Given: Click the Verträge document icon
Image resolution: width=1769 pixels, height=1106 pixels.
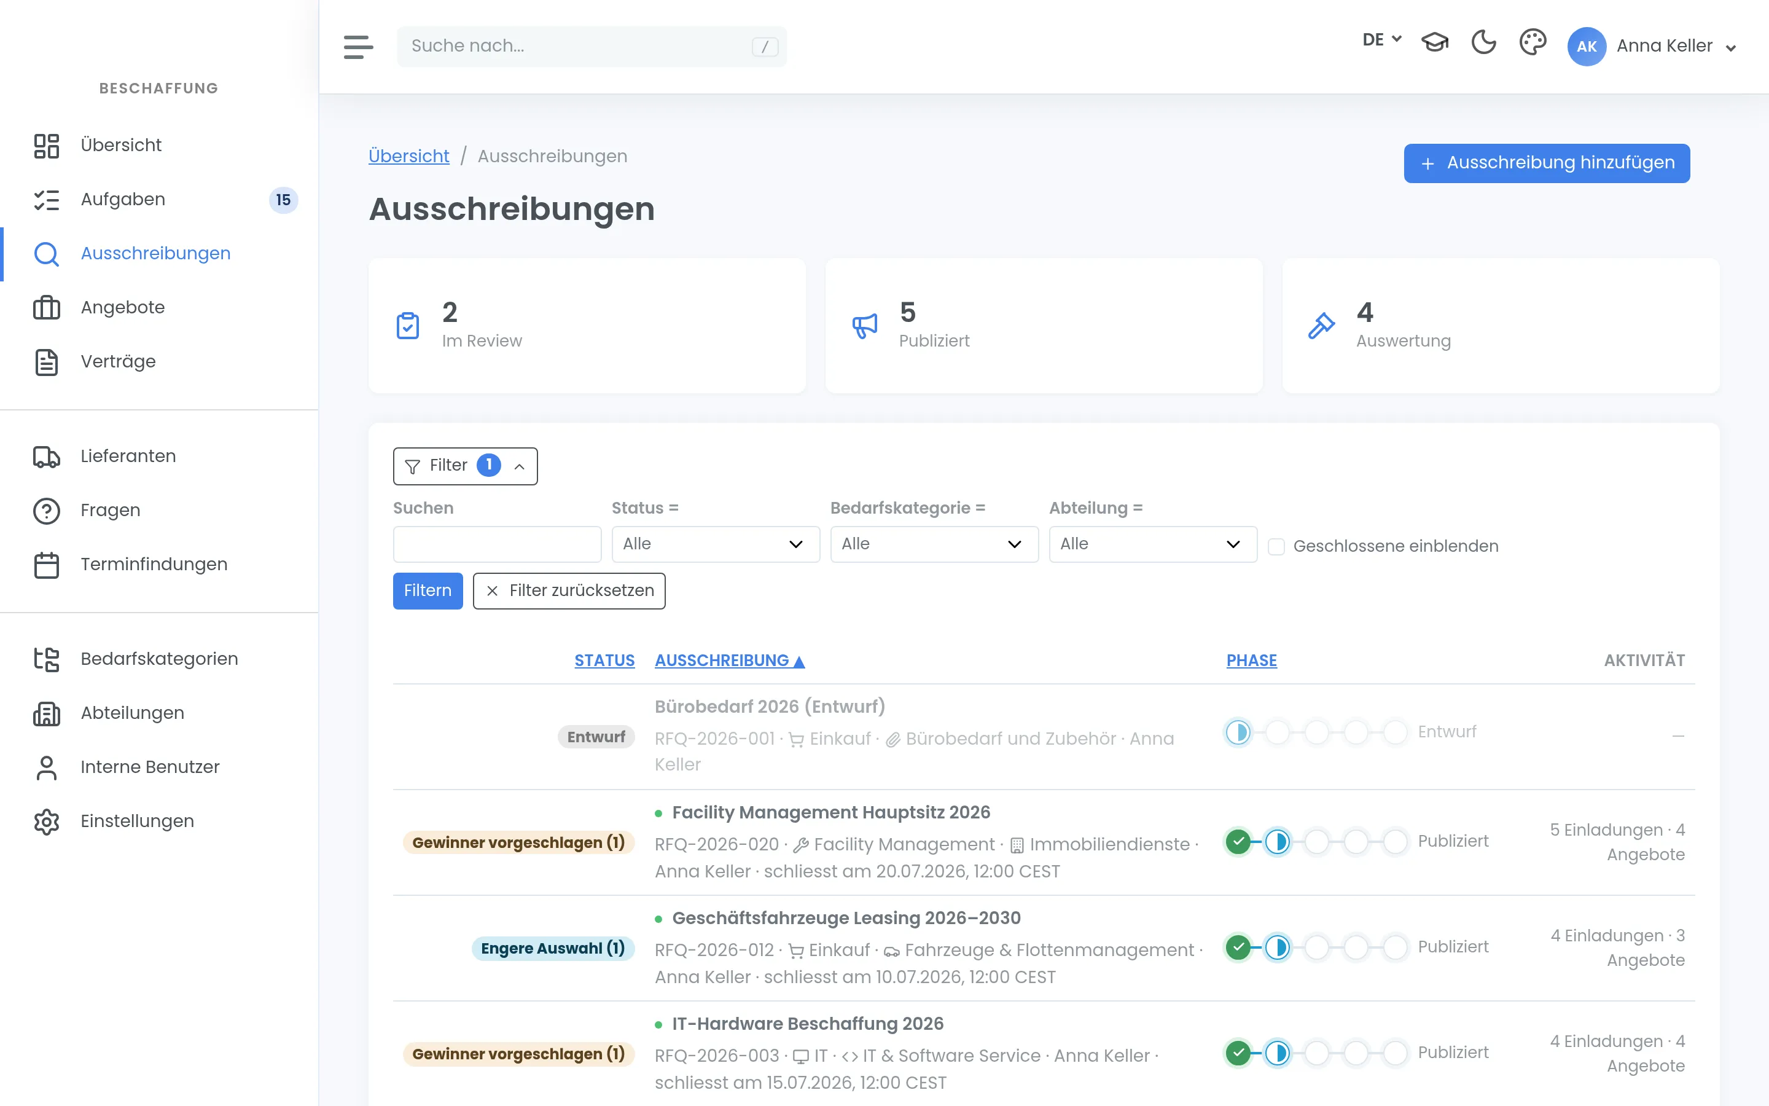Looking at the screenshot, I should tap(47, 361).
